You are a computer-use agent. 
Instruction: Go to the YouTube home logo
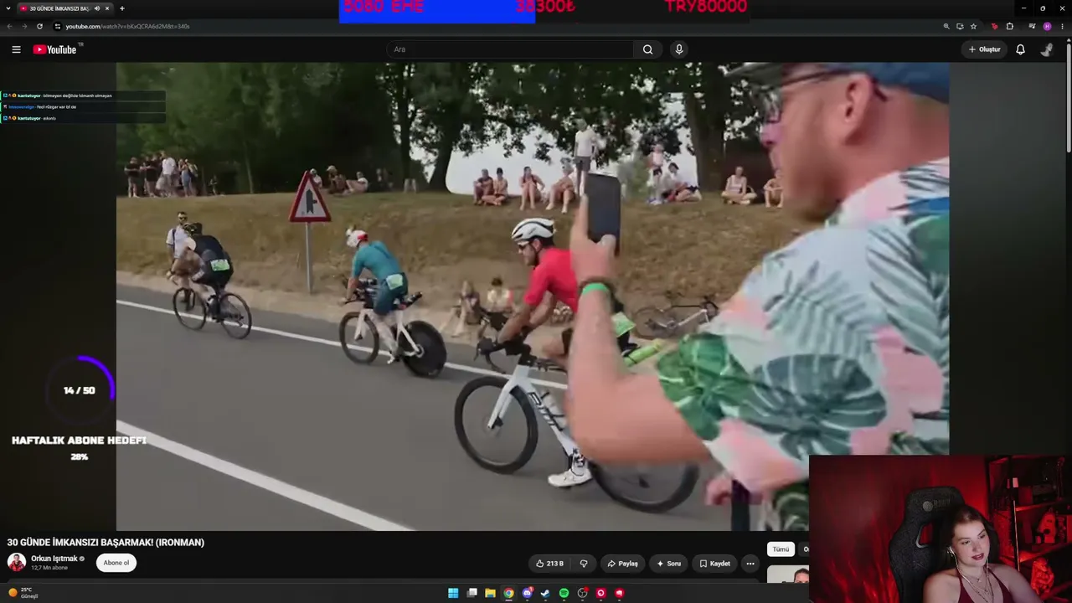[x=55, y=49]
